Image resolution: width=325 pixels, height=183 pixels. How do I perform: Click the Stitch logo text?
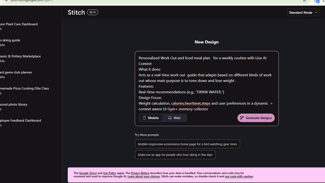[76, 12]
